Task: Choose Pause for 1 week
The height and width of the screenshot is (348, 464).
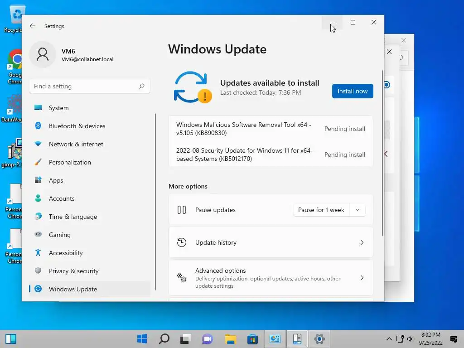Action: tap(321, 210)
